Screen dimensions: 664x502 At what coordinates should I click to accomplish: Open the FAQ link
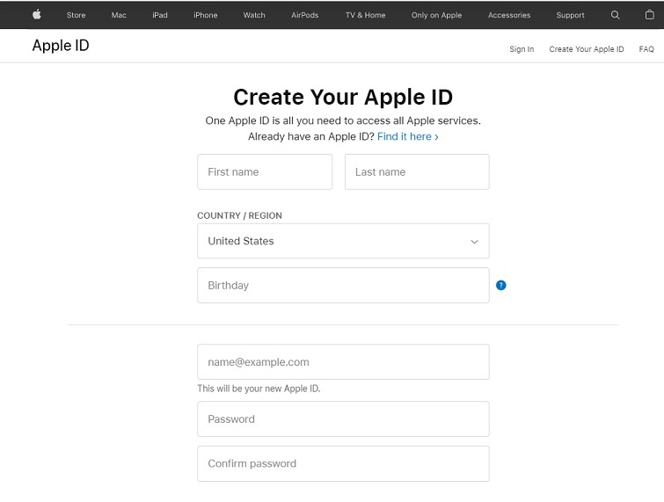click(x=646, y=49)
